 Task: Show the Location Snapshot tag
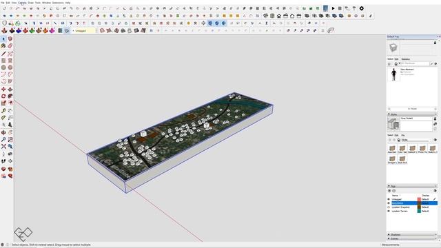click(389, 207)
